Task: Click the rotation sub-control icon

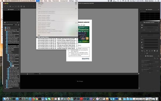Action: click(x=155, y=51)
